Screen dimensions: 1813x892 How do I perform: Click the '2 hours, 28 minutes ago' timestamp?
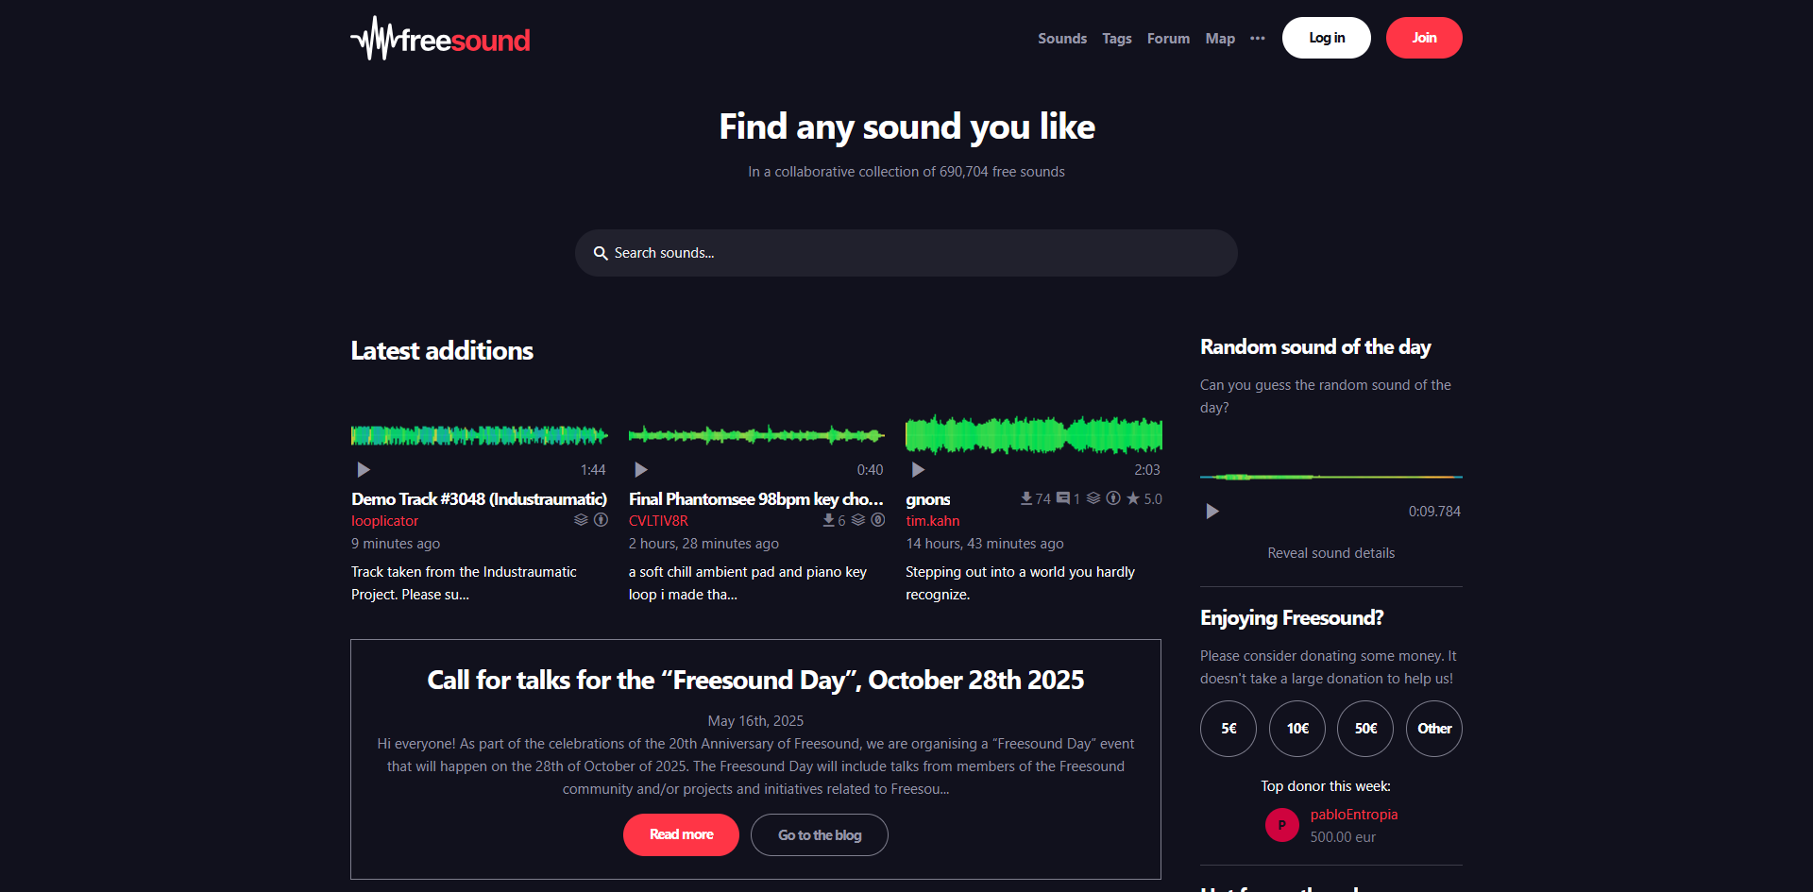point(703,544)
